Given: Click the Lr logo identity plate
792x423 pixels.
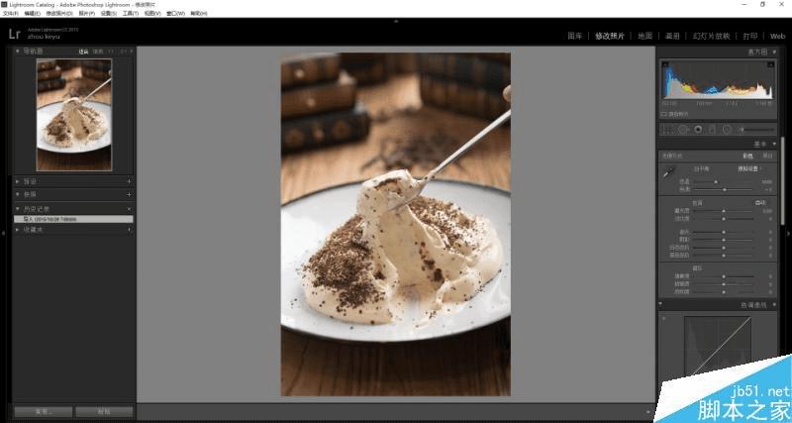Looking at the screenshot, I should coord(14,34).
